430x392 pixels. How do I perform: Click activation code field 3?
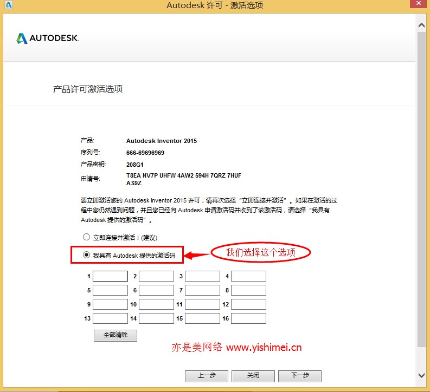pos(202,276)
